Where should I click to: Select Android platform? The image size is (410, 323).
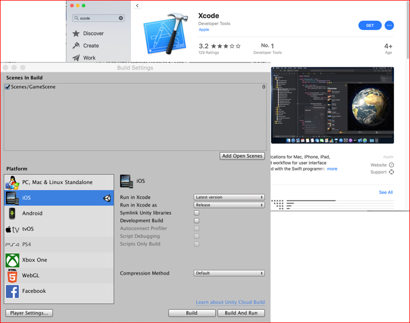(59, 214)
